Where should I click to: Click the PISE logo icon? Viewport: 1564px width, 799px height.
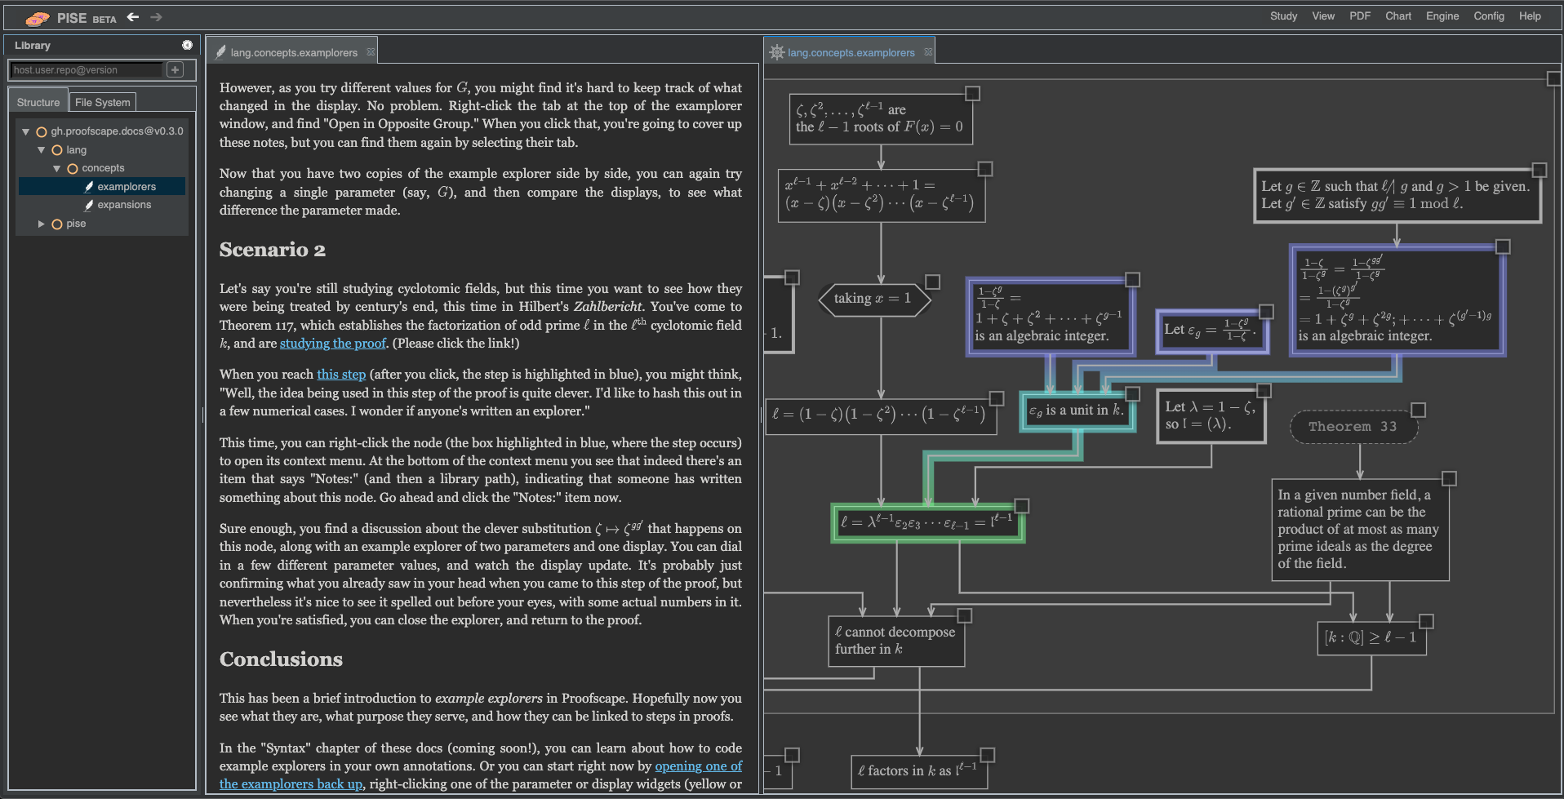click(x=37, y=18)
